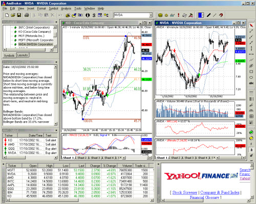Open the Analysis menu
This screenshot has height=204, width=256.
(x=66, y=8)
